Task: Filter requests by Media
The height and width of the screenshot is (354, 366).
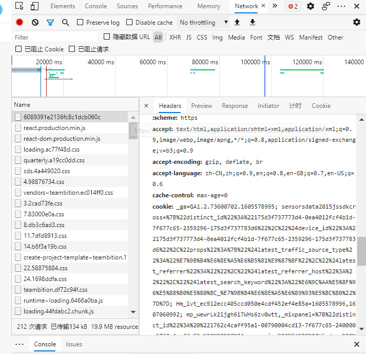Action: click(236, 38)
